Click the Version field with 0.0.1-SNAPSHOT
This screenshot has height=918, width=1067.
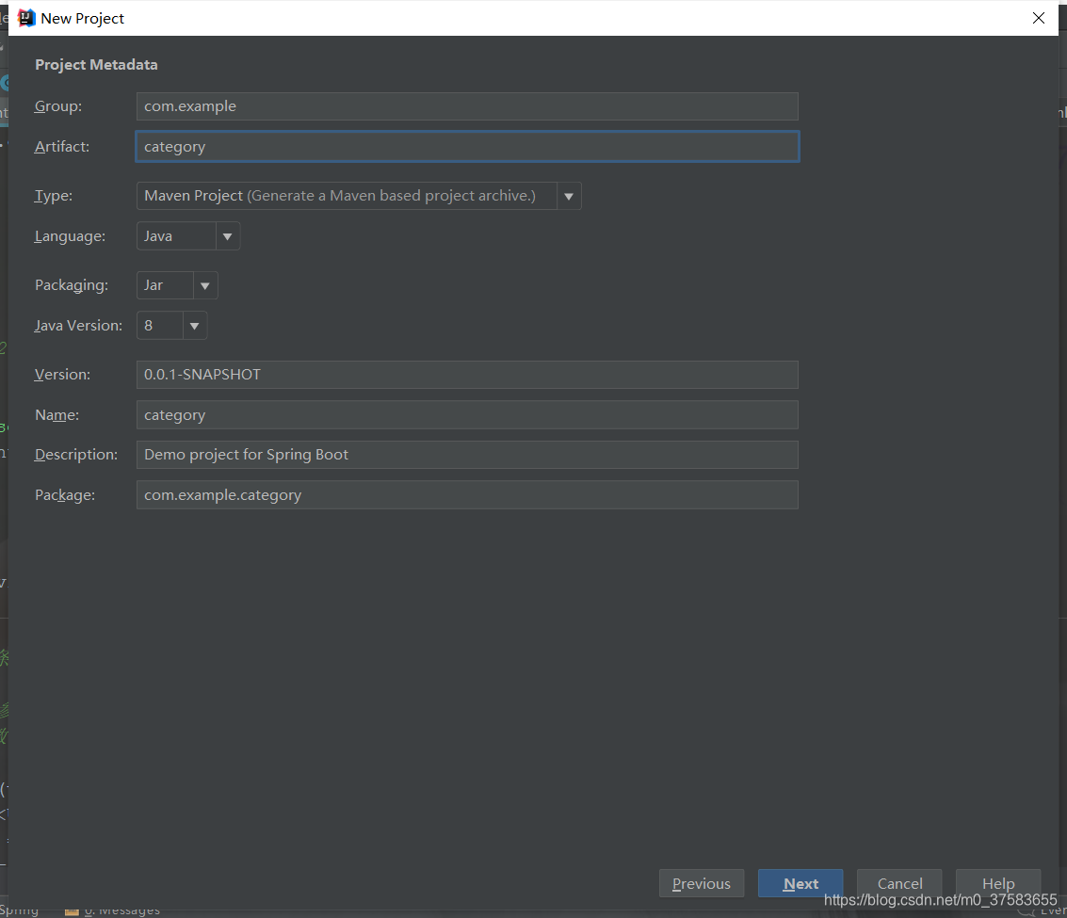[467, 375]
